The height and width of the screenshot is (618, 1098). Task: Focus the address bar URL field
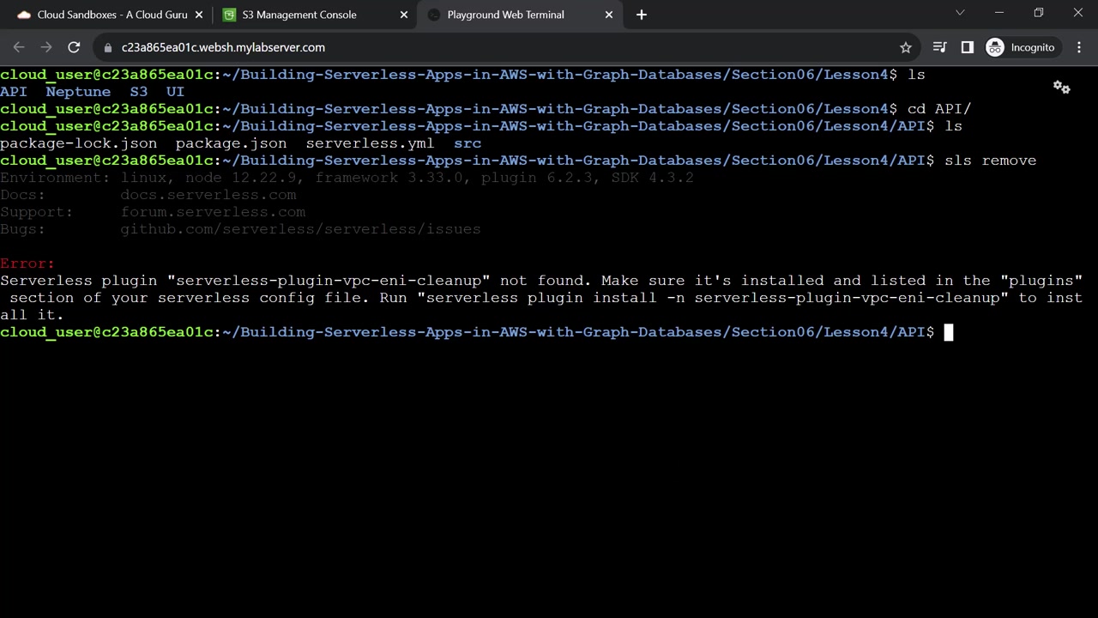506,47
